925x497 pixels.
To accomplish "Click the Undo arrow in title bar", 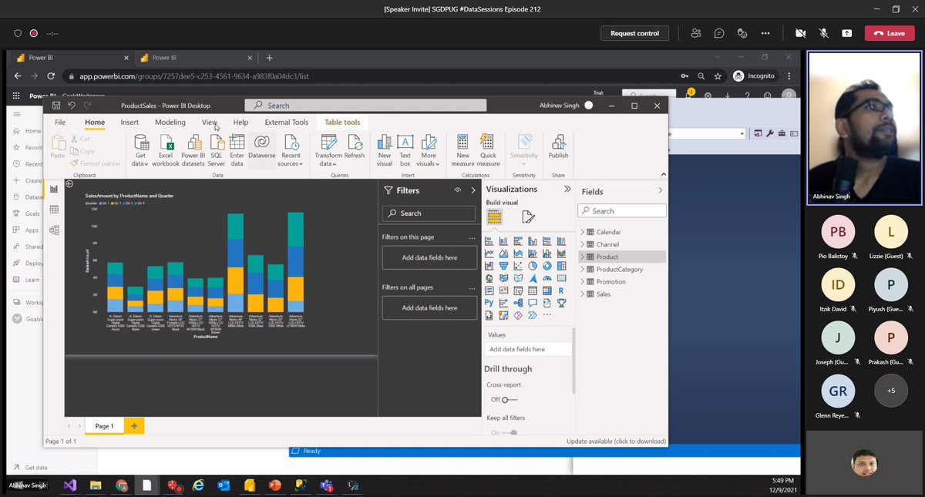I will click(72, 105).
